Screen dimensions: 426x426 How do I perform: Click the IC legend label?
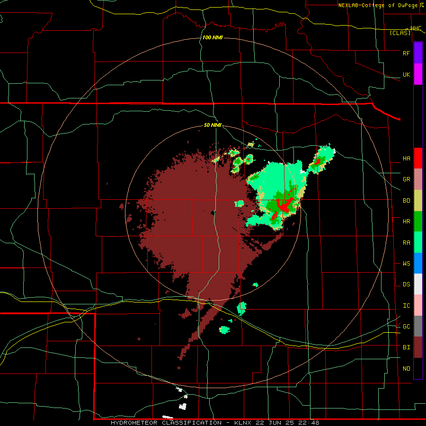tap(406, 306)
